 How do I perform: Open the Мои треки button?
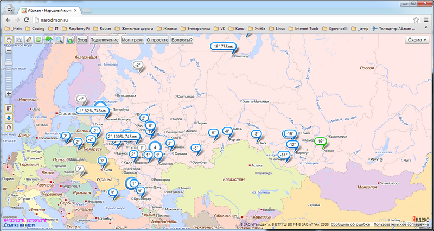[132, 40]
